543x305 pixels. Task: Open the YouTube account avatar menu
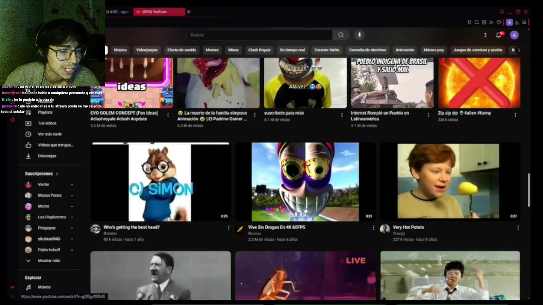[x=514, y=35]
